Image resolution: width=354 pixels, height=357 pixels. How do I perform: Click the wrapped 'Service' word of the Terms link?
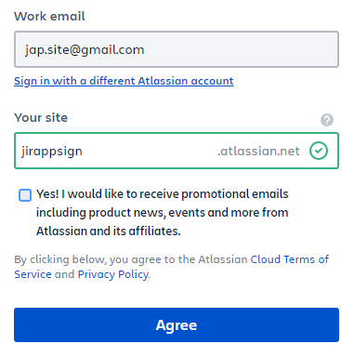[33, 274]
